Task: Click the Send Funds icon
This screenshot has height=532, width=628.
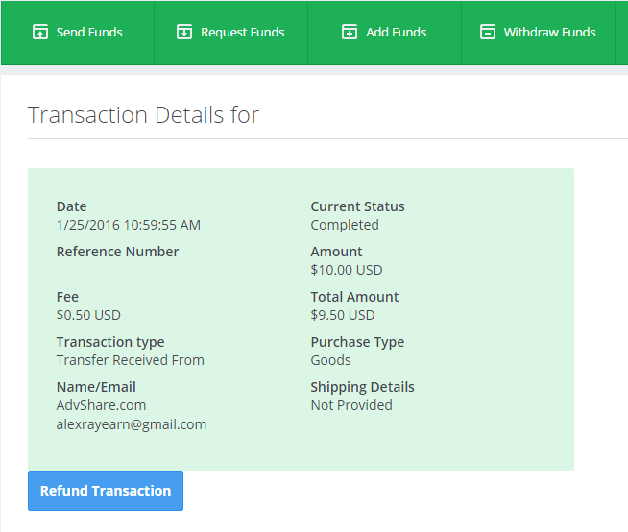Action: pyautogui.click(x=39, y=33)
